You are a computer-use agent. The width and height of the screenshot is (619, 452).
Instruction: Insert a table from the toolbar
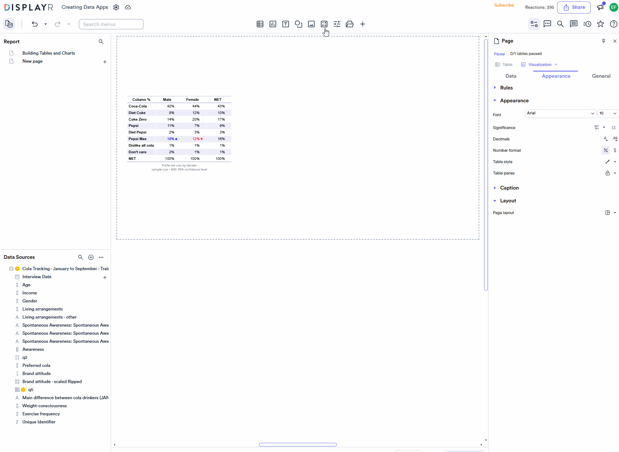(260, 24)
